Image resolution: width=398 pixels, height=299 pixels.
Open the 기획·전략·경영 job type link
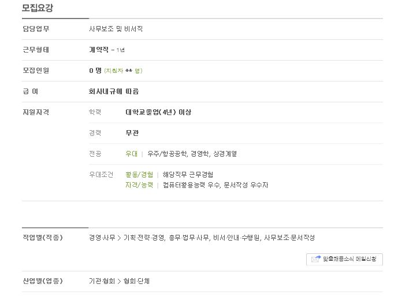(x=144, y=238)
